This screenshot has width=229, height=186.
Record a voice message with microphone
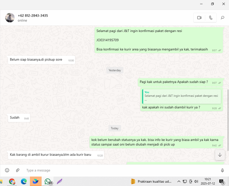coord(222,170)
